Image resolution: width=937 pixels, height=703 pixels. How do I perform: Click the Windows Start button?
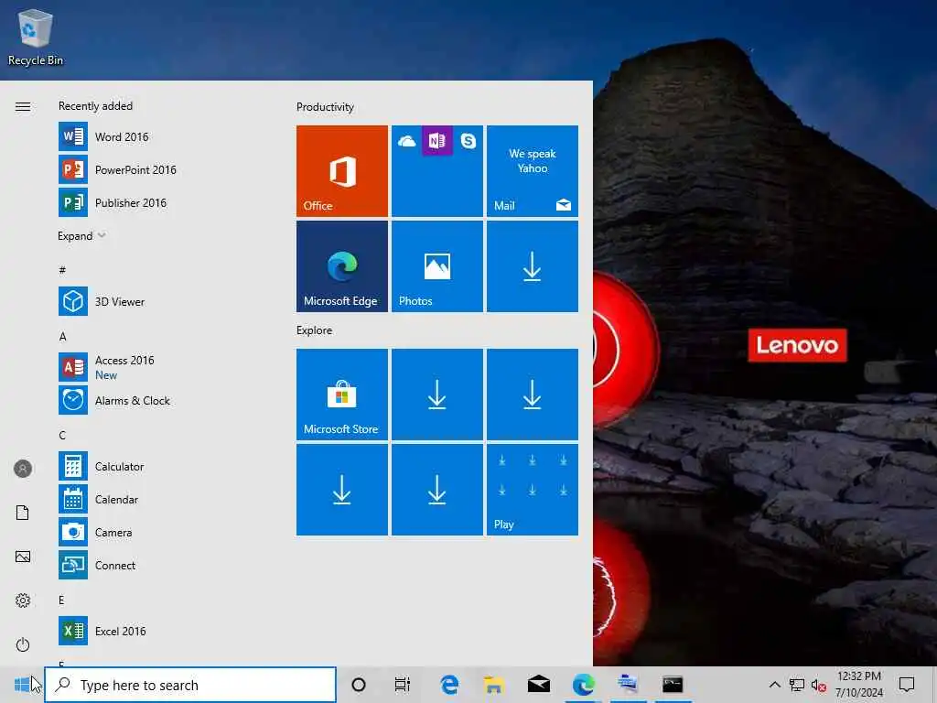[22, 685]
